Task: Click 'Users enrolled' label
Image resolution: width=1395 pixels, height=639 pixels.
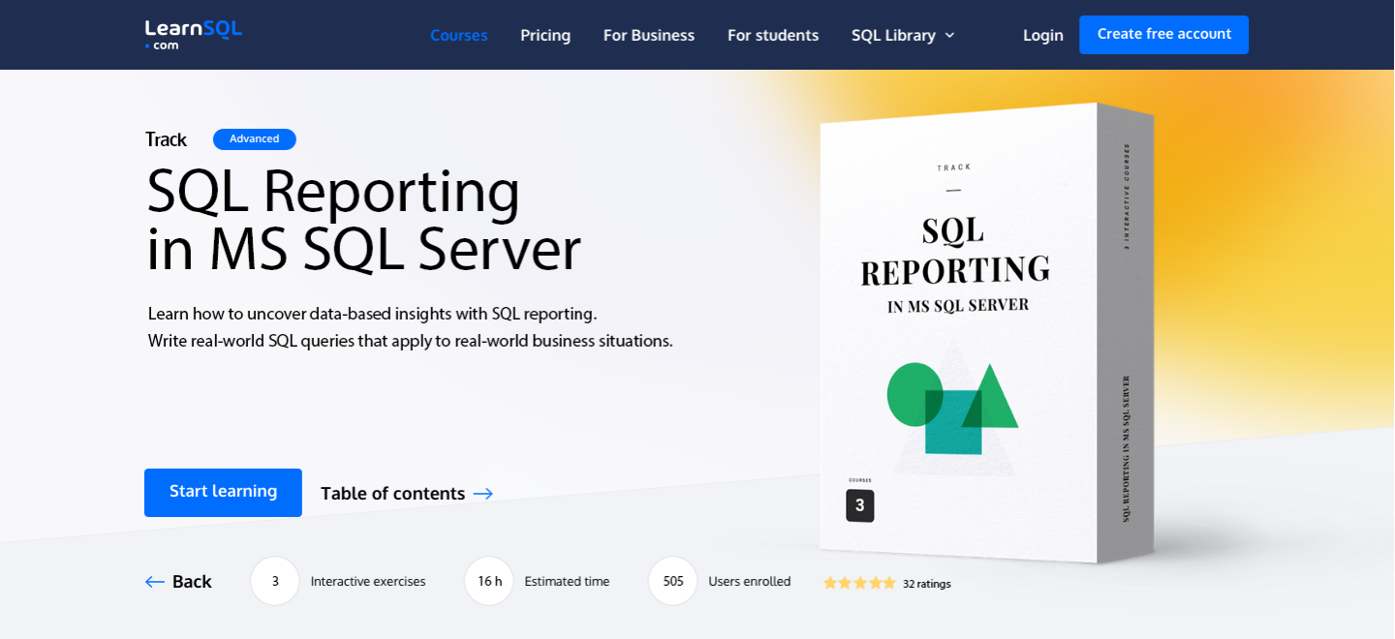Action: click(750, 582)
